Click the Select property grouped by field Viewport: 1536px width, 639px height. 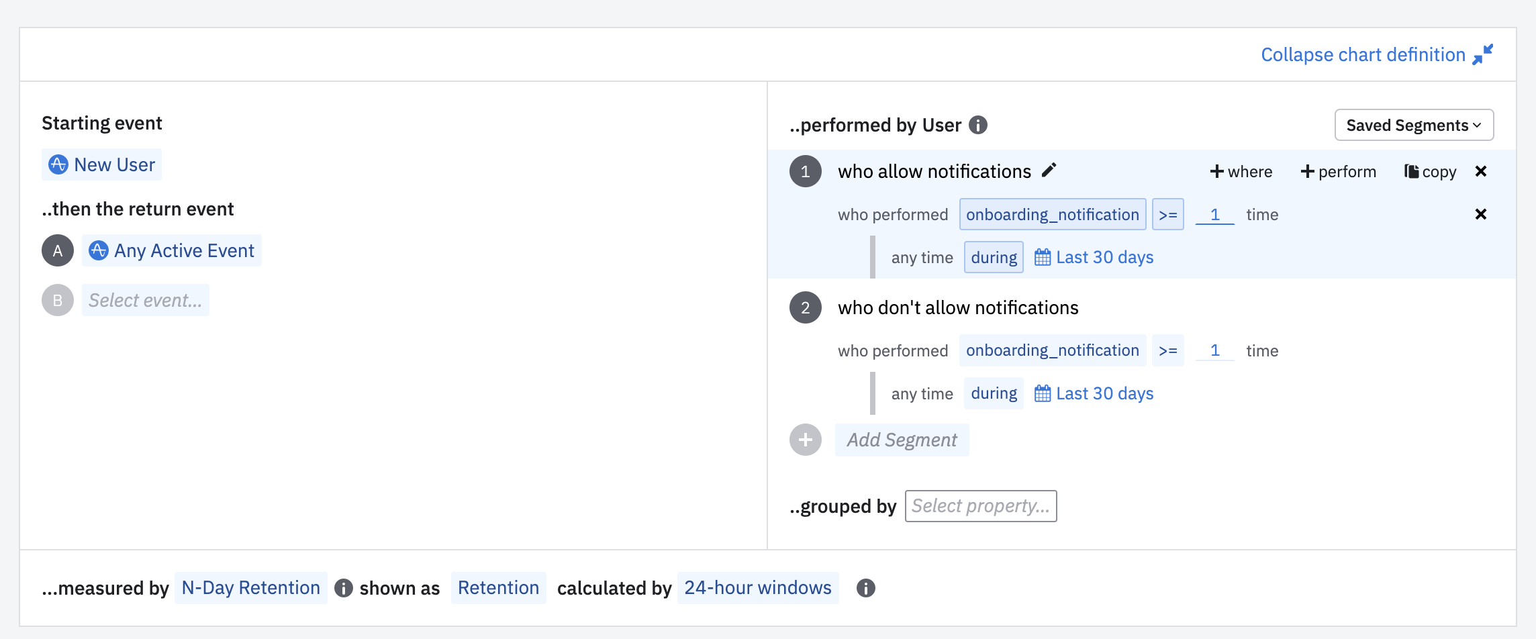981,506
